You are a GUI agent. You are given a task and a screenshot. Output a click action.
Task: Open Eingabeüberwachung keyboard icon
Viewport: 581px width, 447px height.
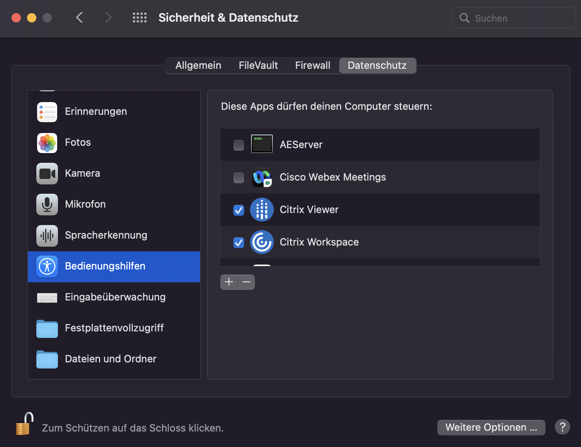pyautogui.click(x=47, y=297)
